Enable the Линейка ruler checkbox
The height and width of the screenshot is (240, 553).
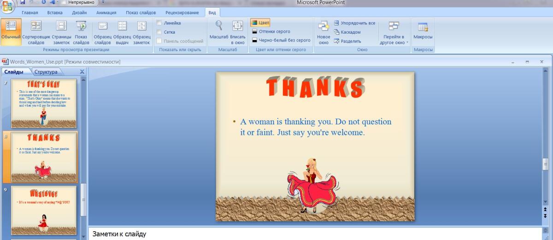click(x=159, y=23)
